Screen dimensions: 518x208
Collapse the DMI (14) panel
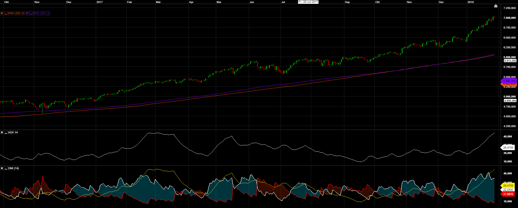pyautogui.click(x=6, y=168)
